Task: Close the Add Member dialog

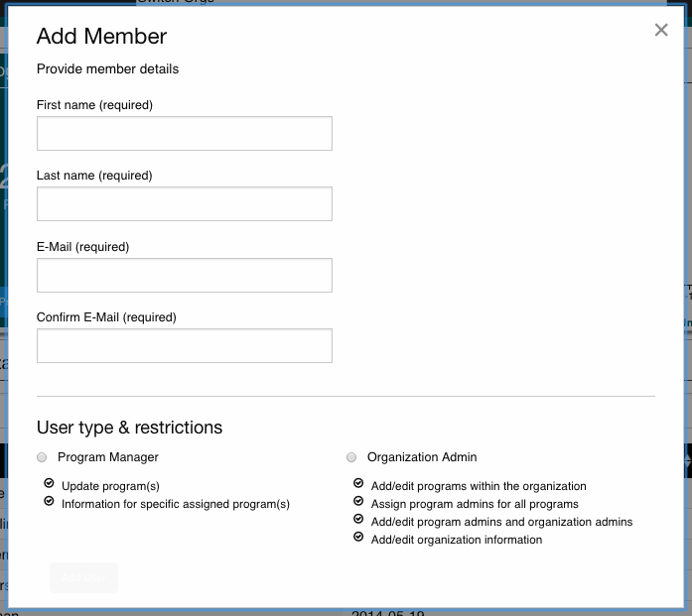Action: (x=661, y=30)
